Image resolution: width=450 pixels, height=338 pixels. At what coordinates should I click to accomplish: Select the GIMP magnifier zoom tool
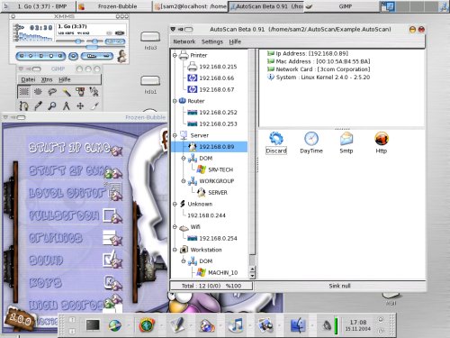pos(52,105)
